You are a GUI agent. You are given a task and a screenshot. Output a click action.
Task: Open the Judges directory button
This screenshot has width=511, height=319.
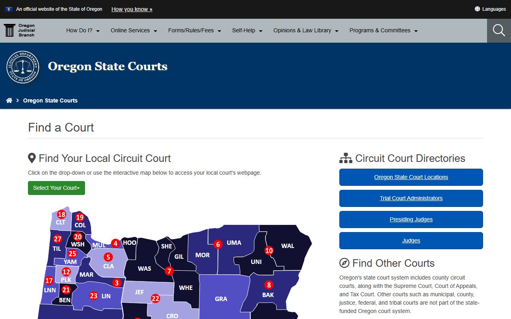coord(411,240)
